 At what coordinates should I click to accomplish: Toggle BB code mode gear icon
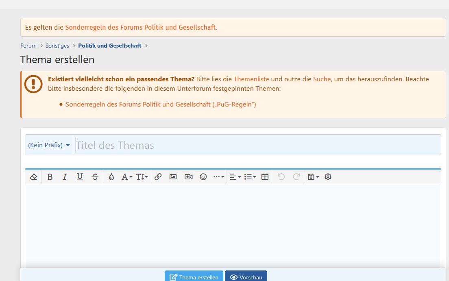(x=328, y=177)
